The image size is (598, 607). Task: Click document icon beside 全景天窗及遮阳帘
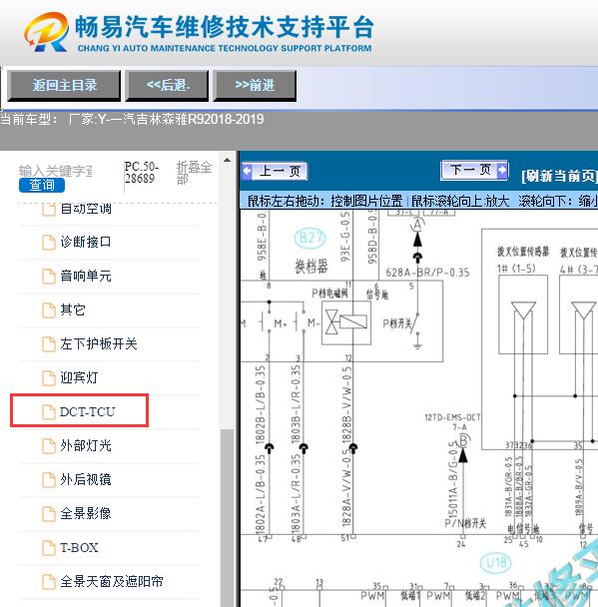click(x=49, y=582)
